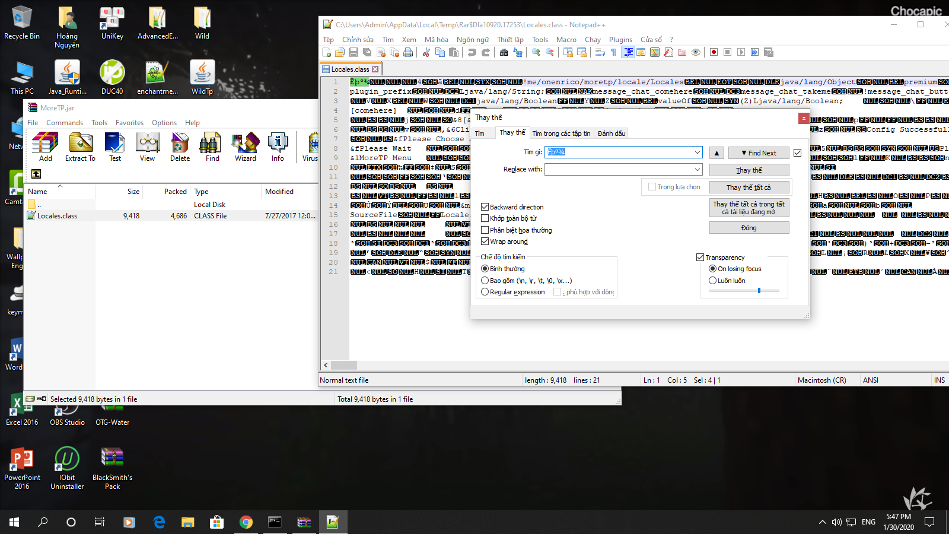The image size is (949, 534).
Task: Select the Regular expression search mode
Action: pos(485,292)
